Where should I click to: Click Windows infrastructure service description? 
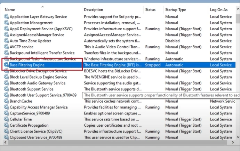pos(112,59)
